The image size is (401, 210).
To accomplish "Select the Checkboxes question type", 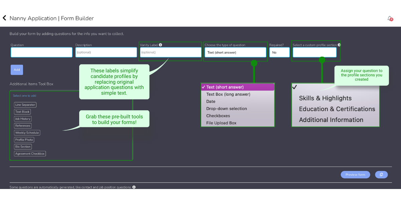I will [x=218, y=116].
